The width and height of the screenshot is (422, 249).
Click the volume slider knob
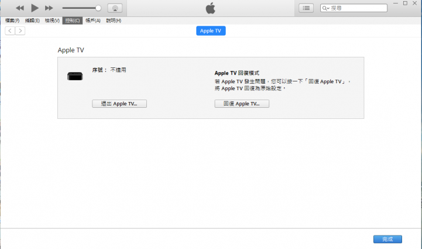point(98,8)
